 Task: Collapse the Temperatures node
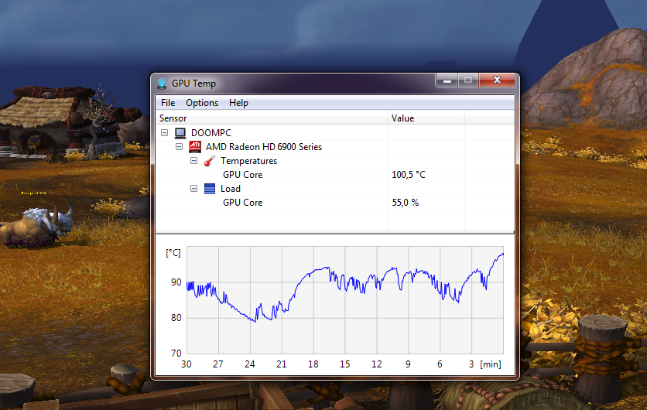(194, 160)
